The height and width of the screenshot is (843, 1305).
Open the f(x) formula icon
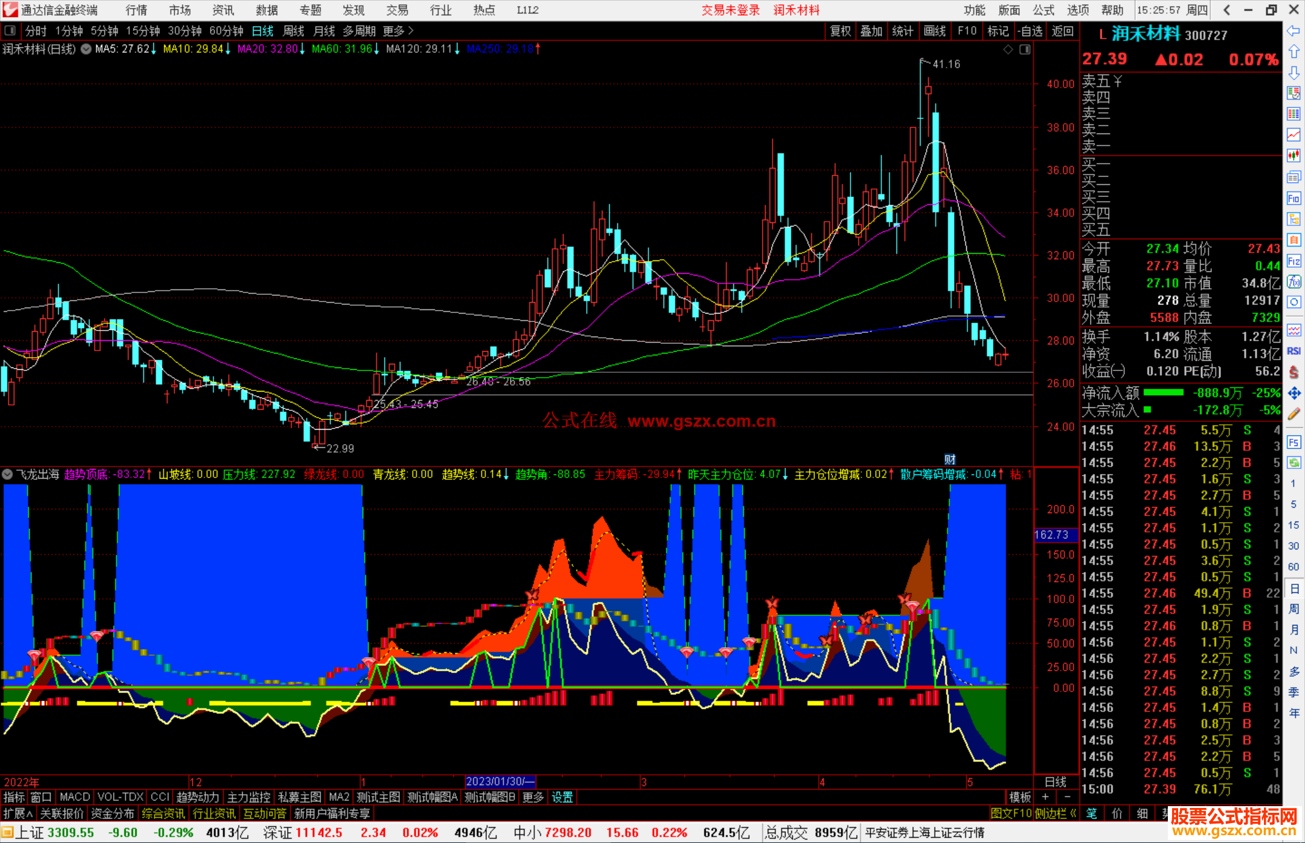point(1294,282)
